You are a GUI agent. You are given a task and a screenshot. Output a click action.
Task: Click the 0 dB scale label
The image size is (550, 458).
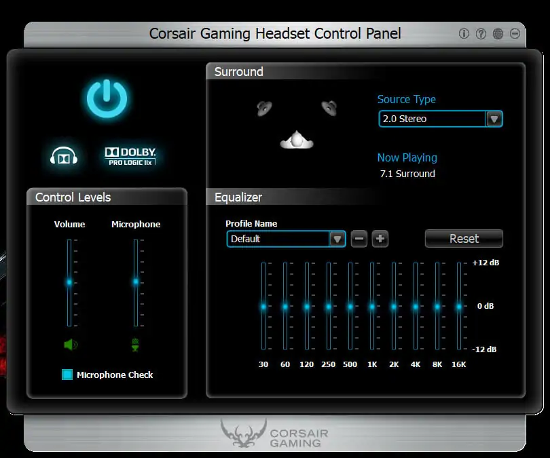point(485,306)
